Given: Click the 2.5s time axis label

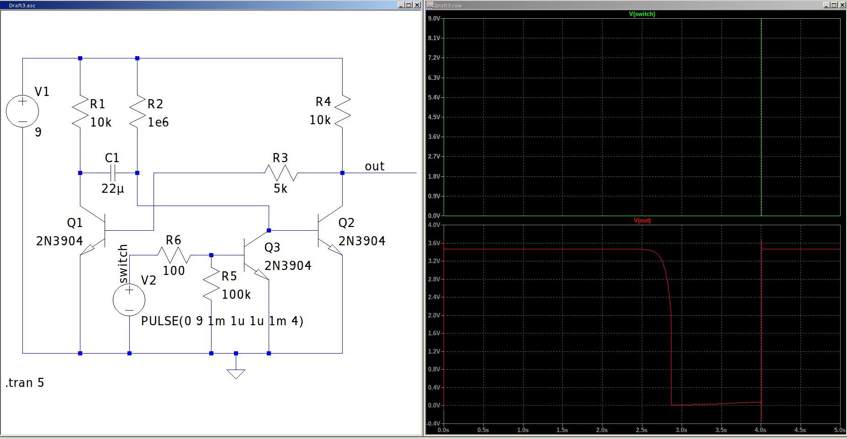Looking at the screenshot, I should 641,430.
